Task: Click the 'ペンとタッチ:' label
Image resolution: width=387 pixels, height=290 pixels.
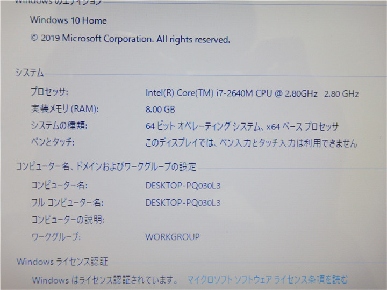Action: [x=53, y=142]
